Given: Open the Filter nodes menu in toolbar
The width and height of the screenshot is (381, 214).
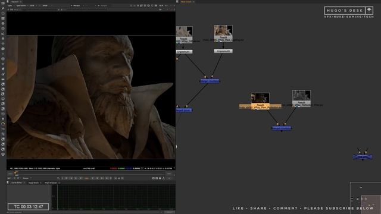Looking at the screenshot, I should tap(3, 29).
